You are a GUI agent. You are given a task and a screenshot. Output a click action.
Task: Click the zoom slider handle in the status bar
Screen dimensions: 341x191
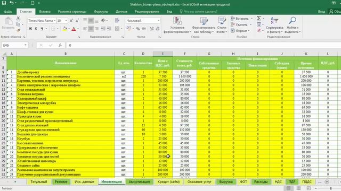331,188
